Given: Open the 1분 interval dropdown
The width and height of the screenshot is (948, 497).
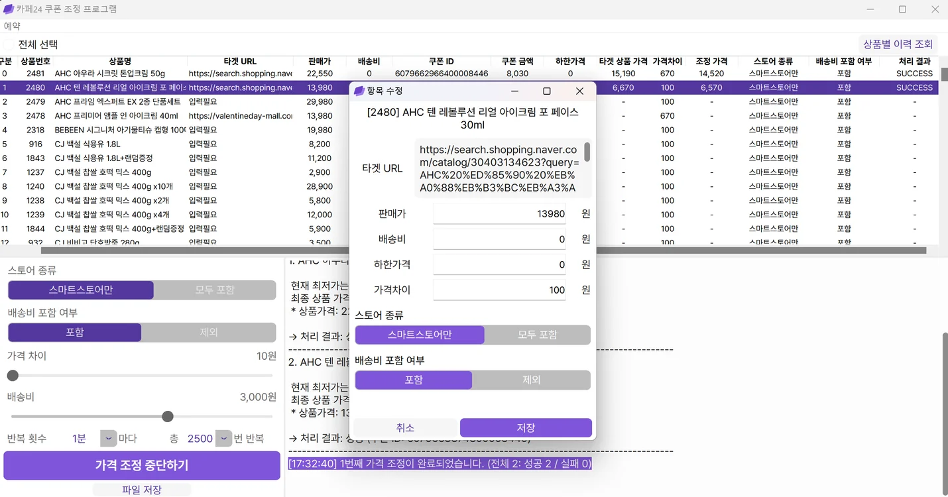Looking at the screenshot, I should click(109, 439).
